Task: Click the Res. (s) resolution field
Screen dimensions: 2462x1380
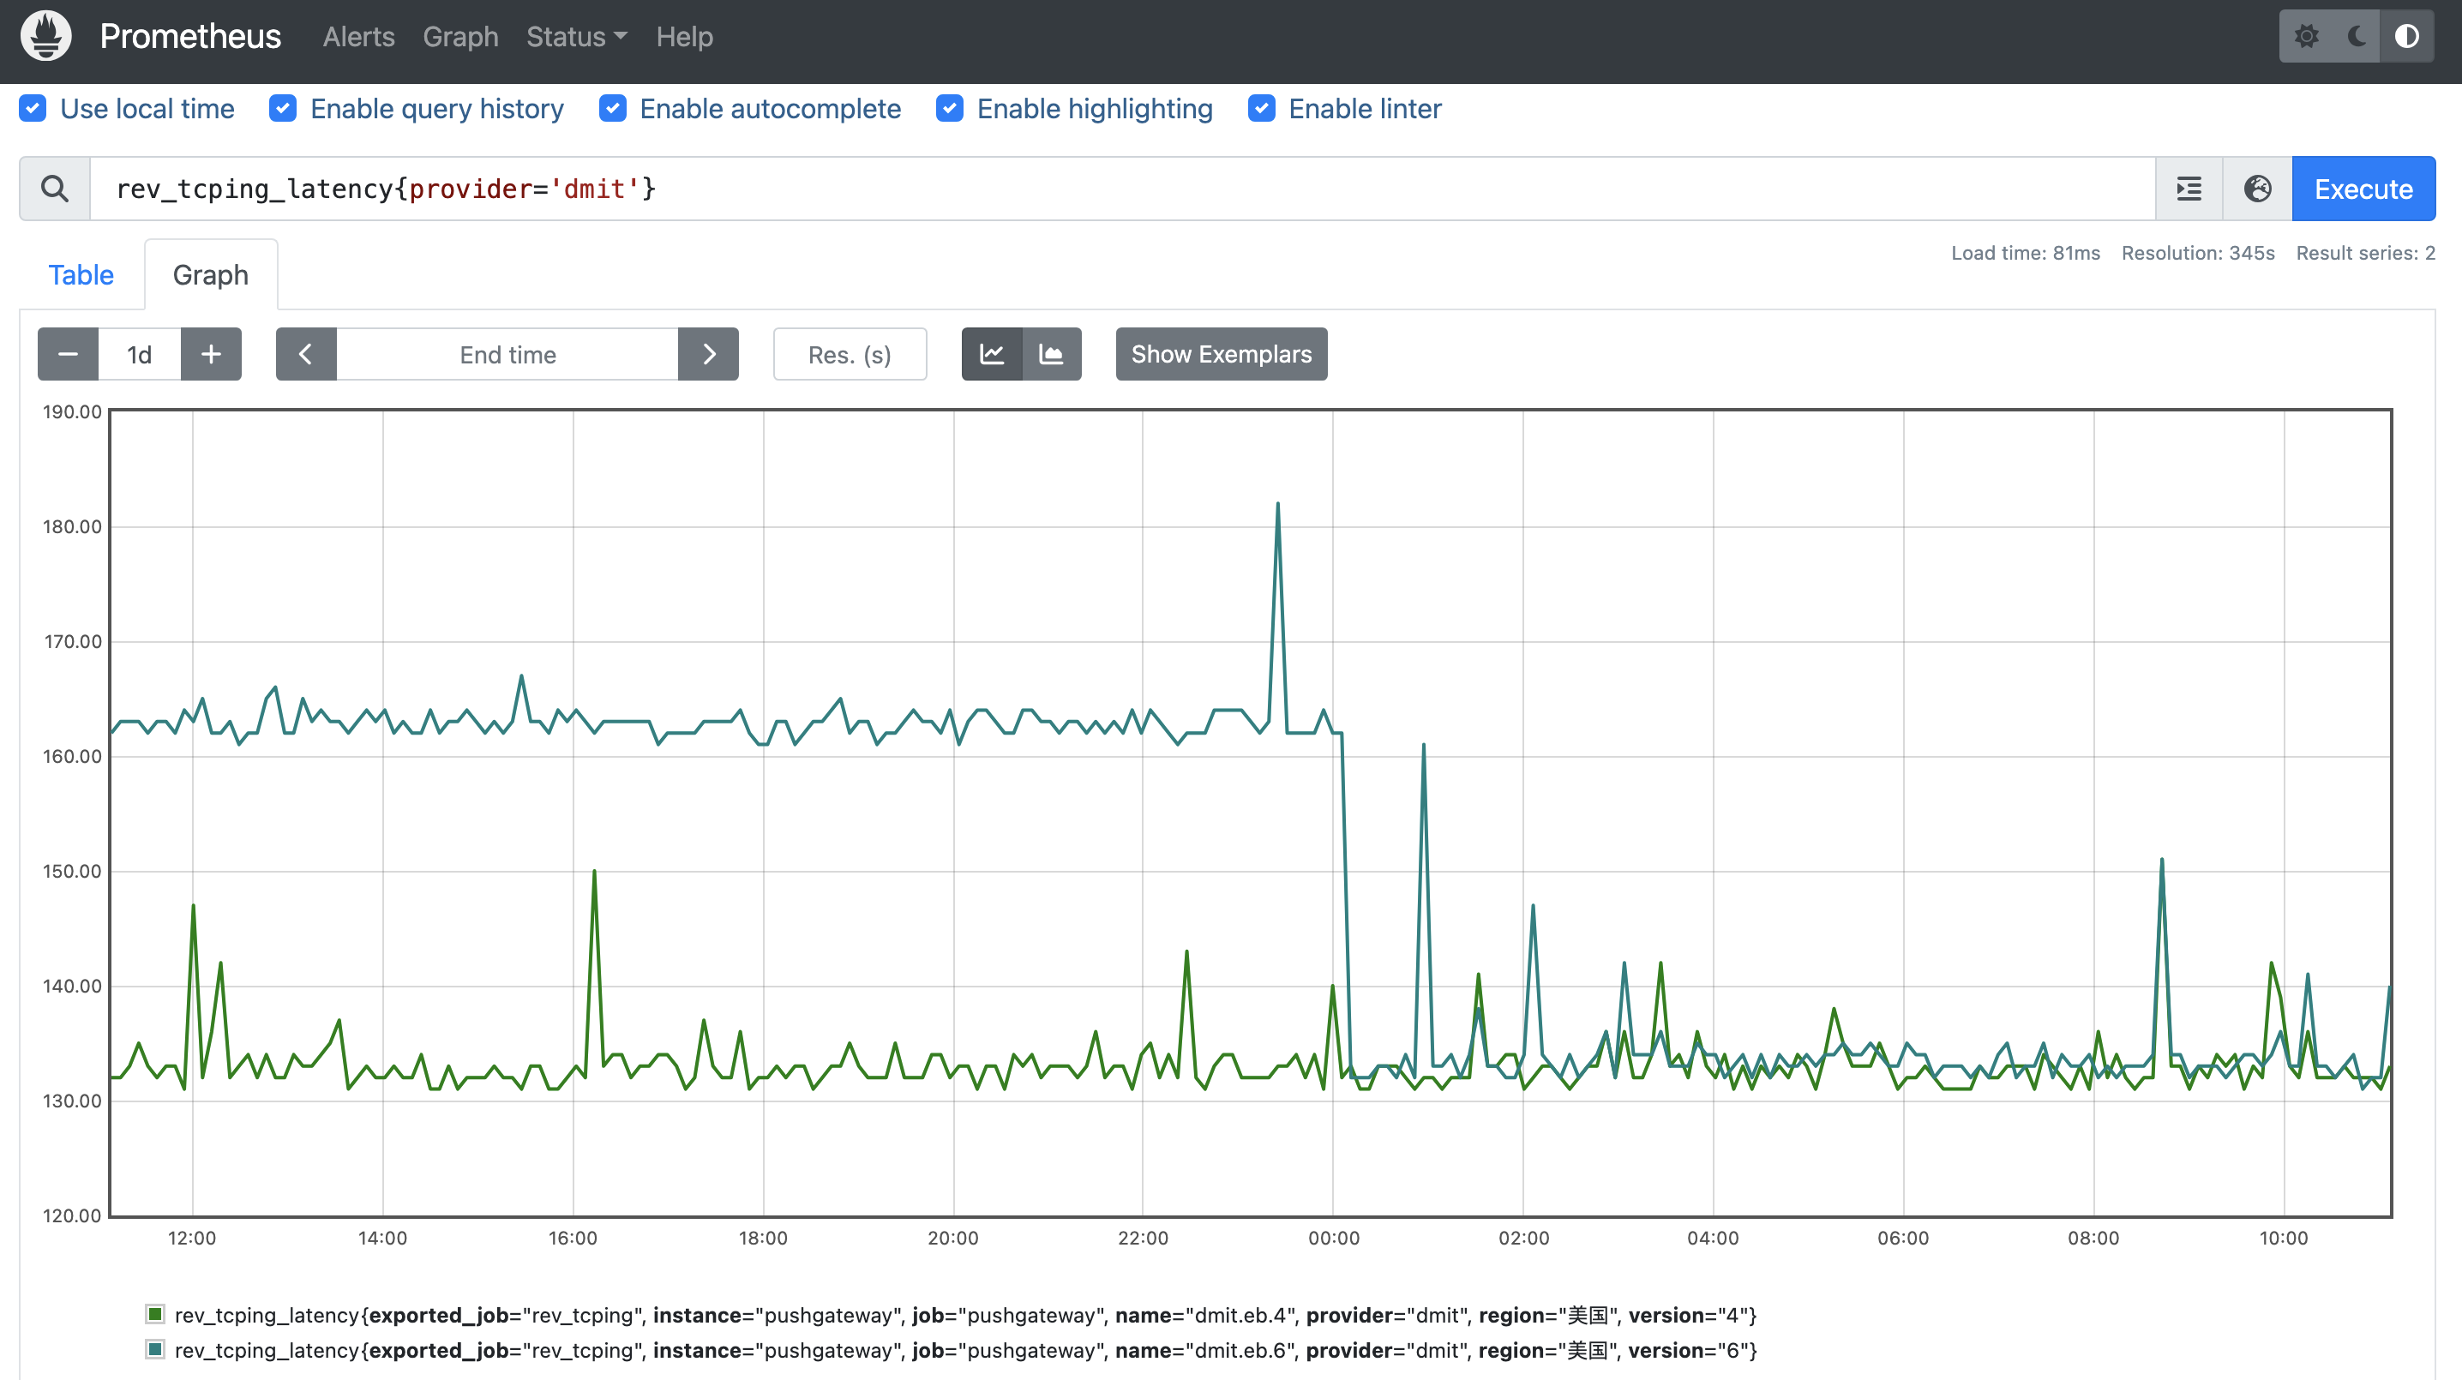Action: [849, 355]
